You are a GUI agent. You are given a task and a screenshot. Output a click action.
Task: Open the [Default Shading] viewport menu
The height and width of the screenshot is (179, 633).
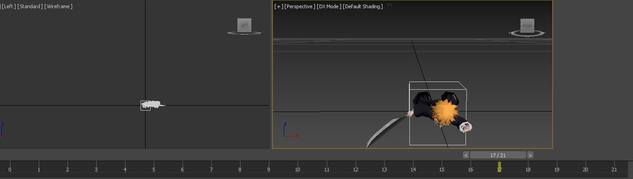click(x=363, y=6)
